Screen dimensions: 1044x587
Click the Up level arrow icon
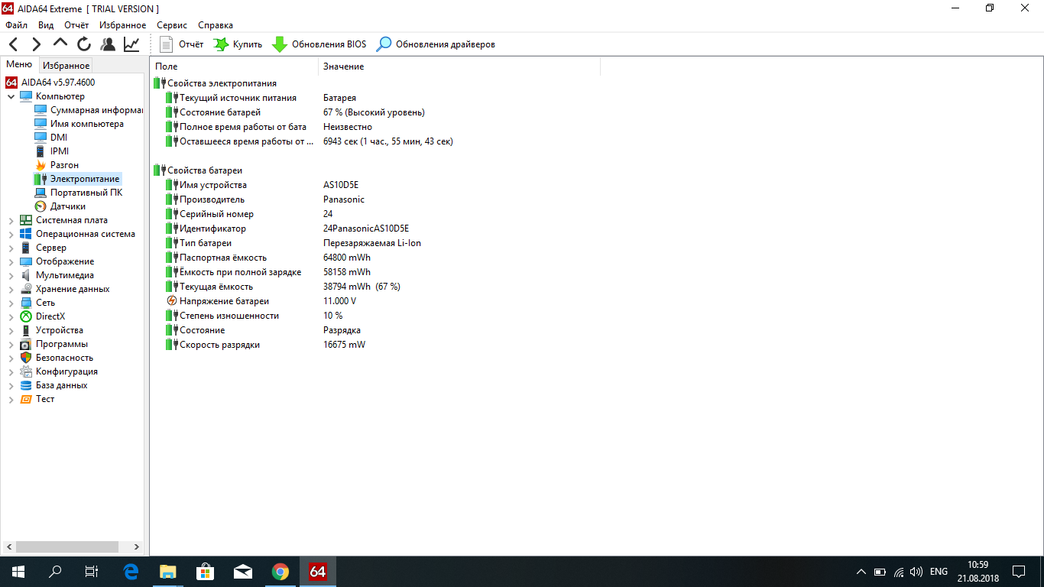(x=60, y=44)
